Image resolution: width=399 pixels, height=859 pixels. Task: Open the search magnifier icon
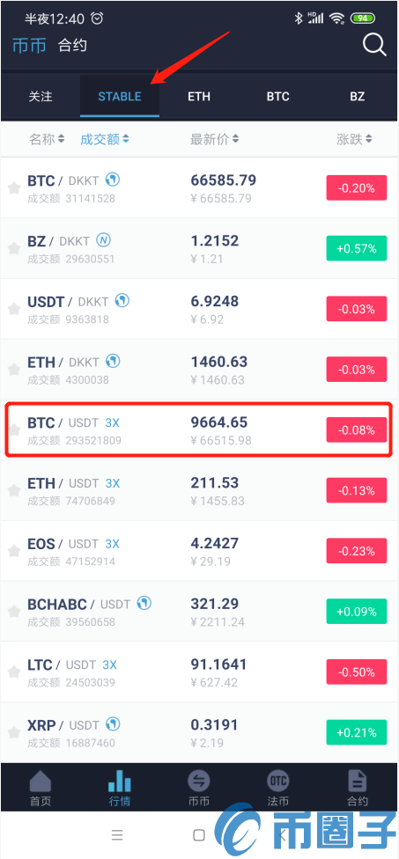(x=374, y=44)
